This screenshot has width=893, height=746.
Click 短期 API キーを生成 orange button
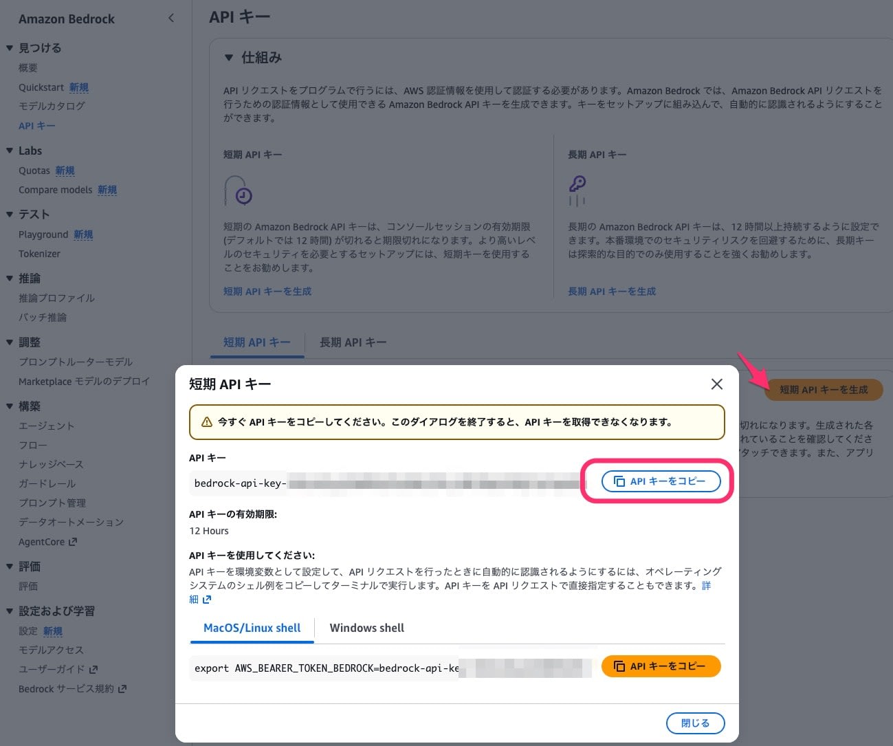(824, 390)
